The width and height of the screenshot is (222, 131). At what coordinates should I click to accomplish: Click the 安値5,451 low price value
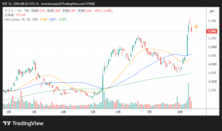click(69, 11)
